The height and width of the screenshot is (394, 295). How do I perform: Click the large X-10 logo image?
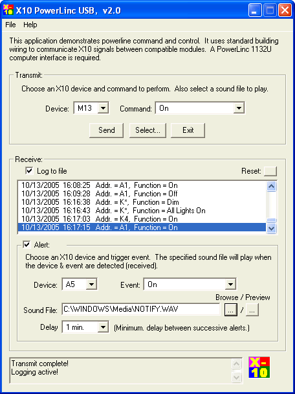[259, 367]
